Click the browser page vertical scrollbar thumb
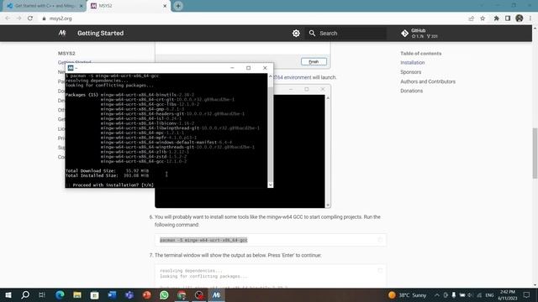The width and height of the screenshot is (538, 302). pyautogui.click(x=535, y=153)
